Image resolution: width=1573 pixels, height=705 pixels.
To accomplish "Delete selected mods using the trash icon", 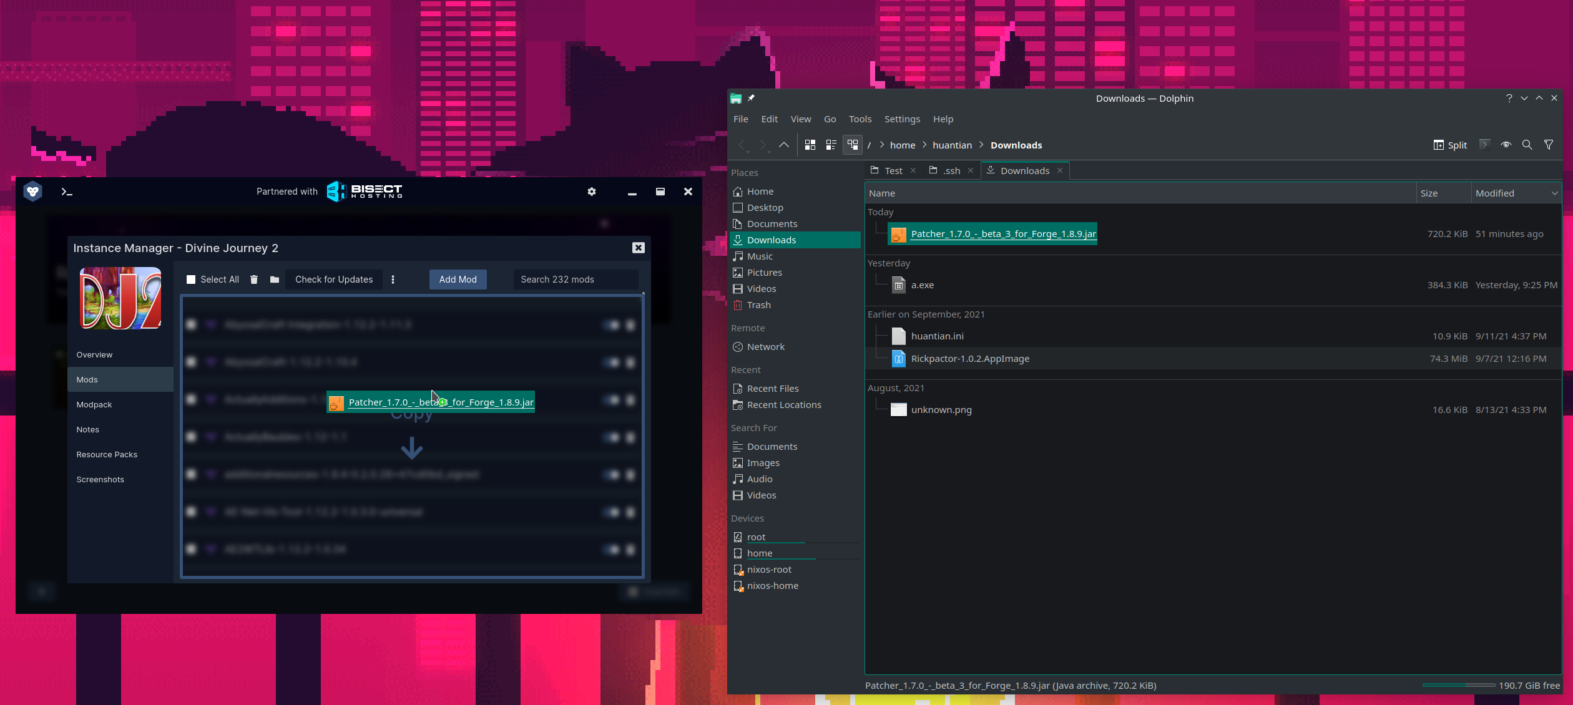I will [x=254, y=280].
